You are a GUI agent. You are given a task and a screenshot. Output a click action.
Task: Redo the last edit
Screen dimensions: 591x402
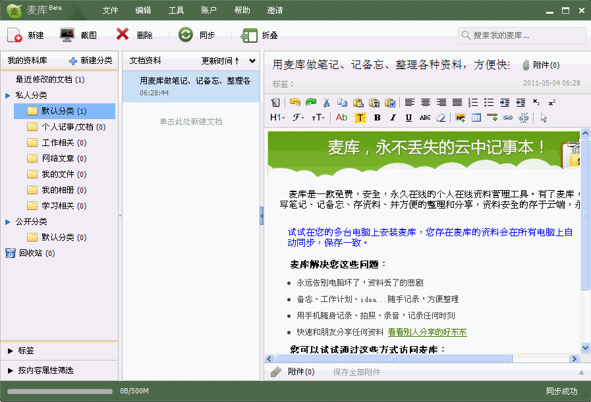pyautogui.click(x=311, y=103)
